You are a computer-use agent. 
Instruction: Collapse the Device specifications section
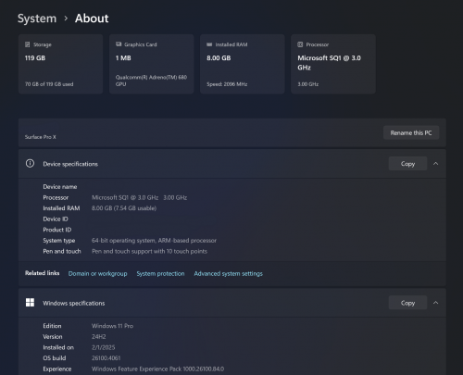point(435,163)
